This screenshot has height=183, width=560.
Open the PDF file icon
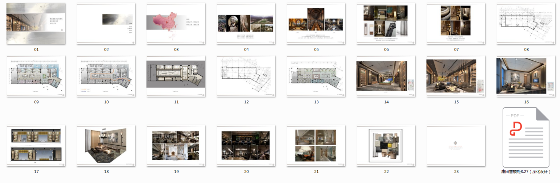(x=526, y=137)
